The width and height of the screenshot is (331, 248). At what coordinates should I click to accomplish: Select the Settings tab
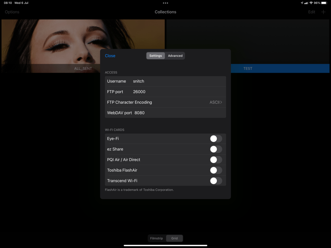[156, 56]
